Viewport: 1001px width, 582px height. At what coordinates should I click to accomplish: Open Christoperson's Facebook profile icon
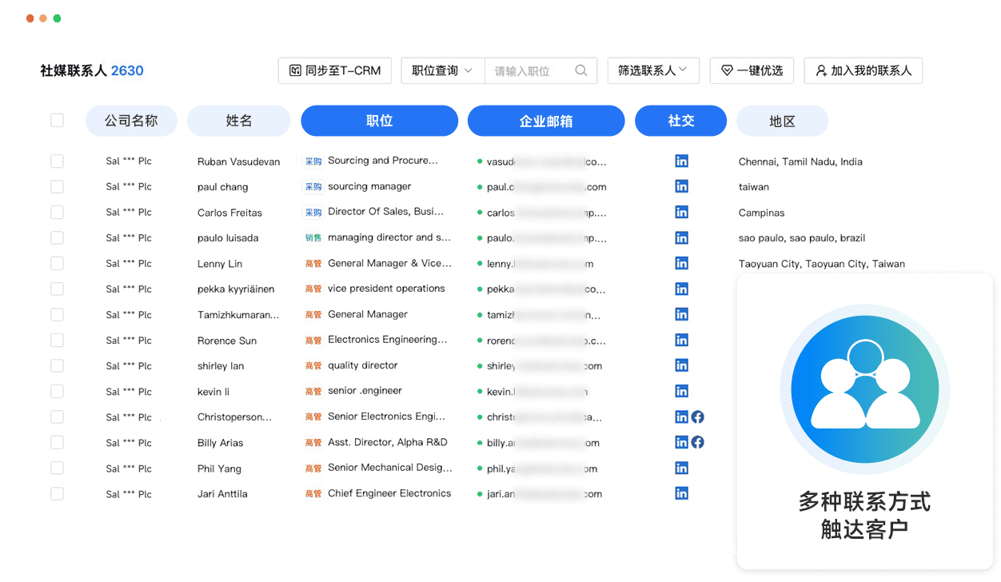(x=697, y=417)
